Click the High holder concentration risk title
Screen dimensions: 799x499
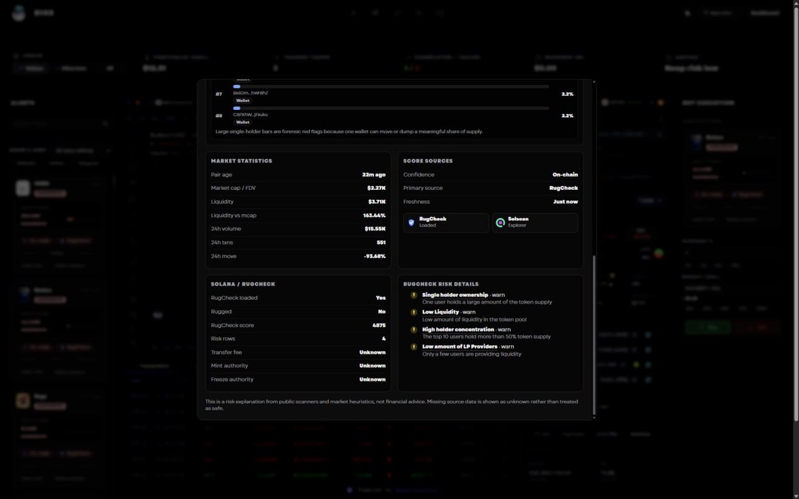(x=458, y=329)
